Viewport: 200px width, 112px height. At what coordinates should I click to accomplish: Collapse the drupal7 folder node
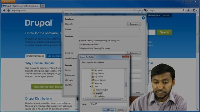(92, 93)
